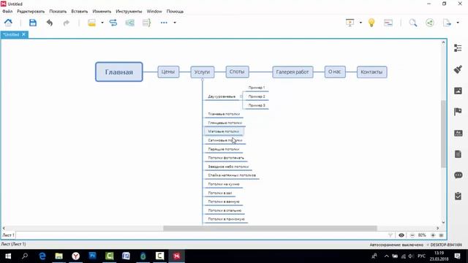Select the Услуги topic node
This screenshot has width=468, height=263.
pyautogui.click(x=203, y=72)
